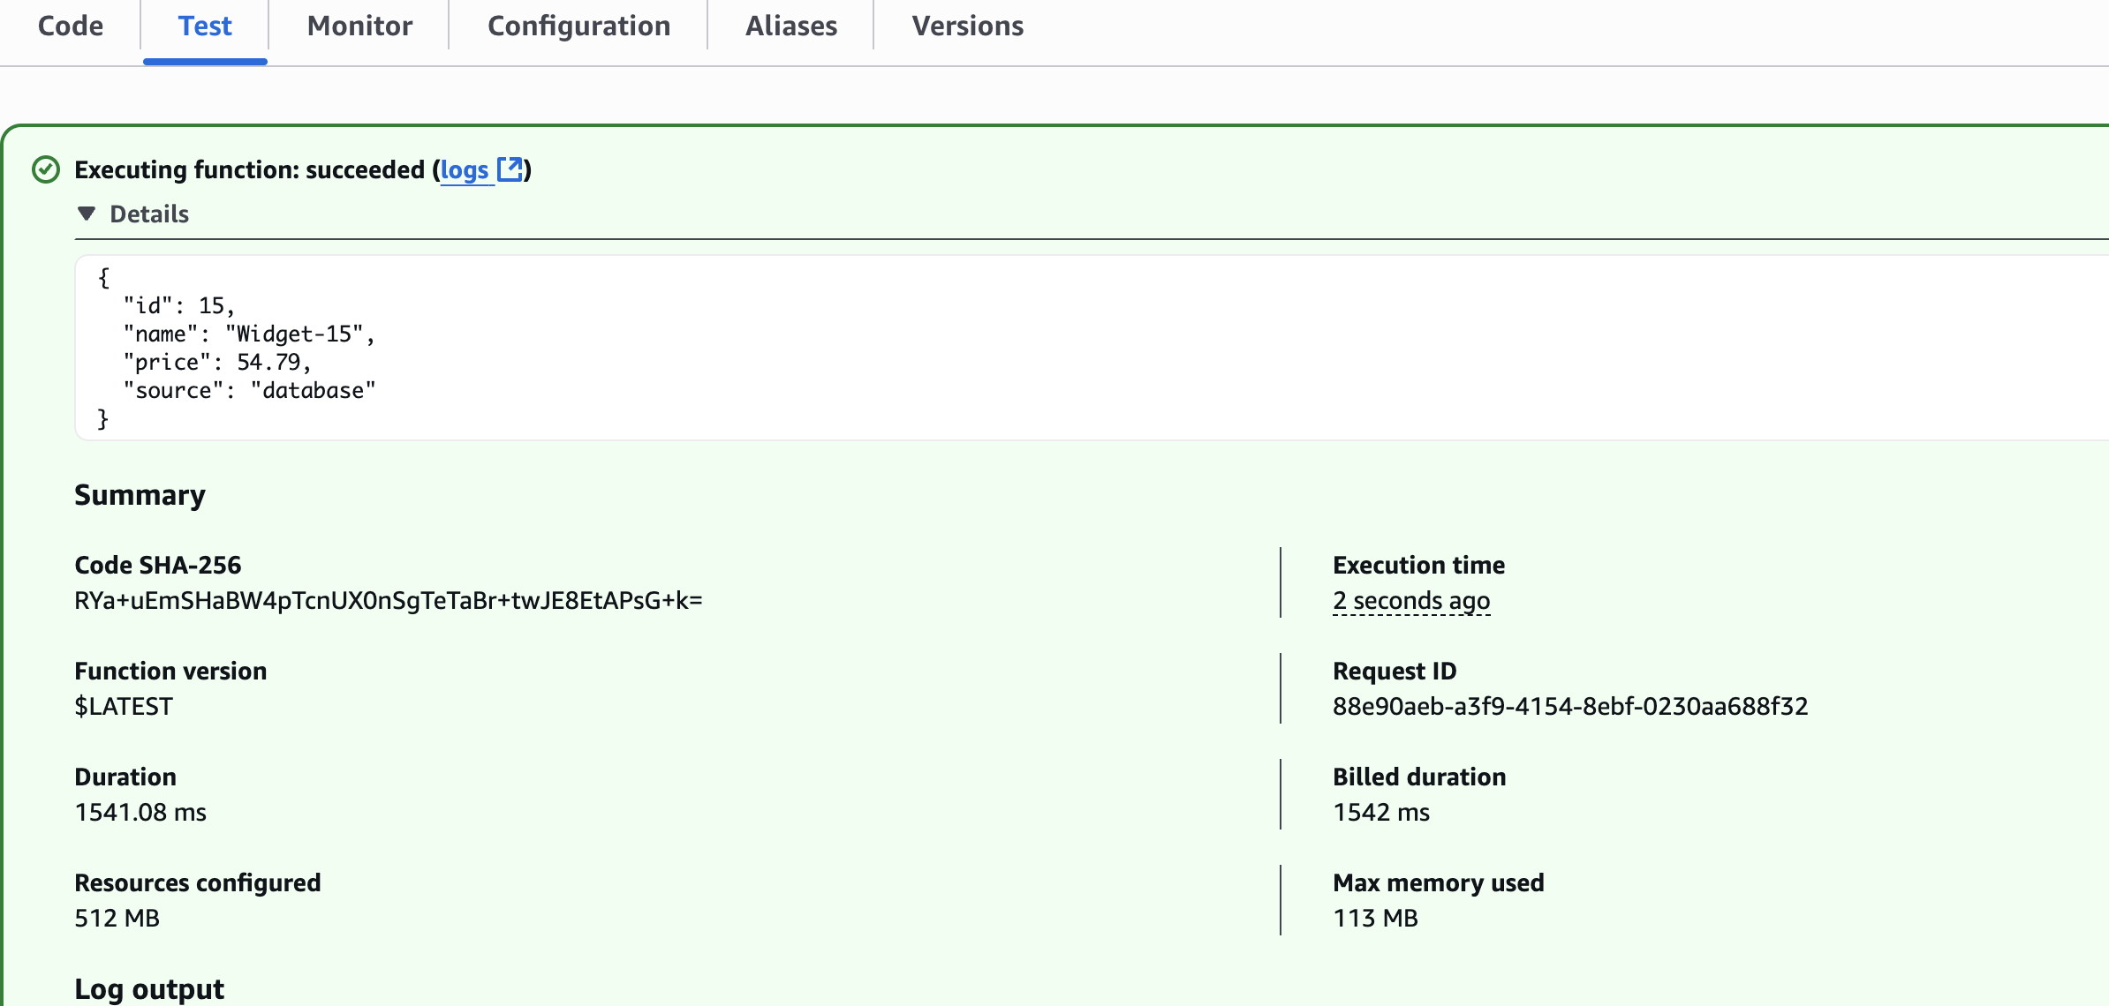The height and width of the screenshot is (1006, 2109).
Task: Switch to the Monitor tab
Action: pyautogui.click(x=359, y=26)
